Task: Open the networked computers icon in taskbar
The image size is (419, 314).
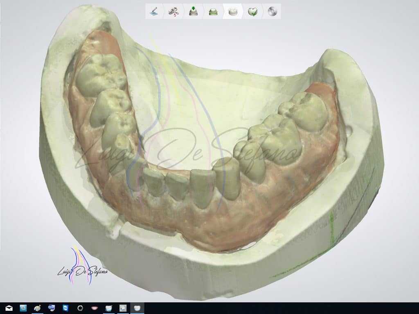Action: coord(52,308)
